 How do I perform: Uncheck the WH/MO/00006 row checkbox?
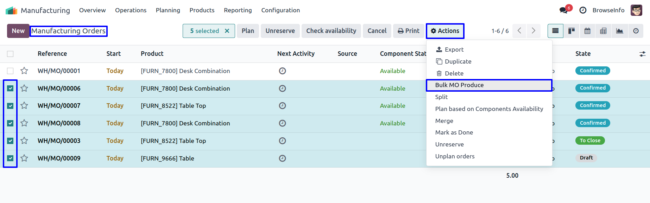tap(10, 89)
